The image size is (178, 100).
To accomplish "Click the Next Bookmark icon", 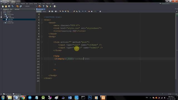I will pyautogui.click(x=77, y=11).
